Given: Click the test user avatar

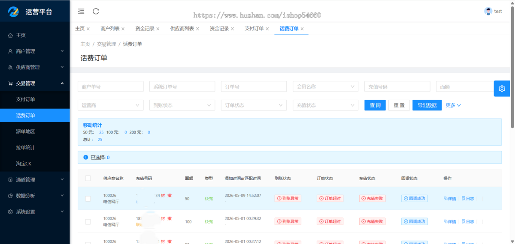Looking at the screenshot, I should coord(488,12).
